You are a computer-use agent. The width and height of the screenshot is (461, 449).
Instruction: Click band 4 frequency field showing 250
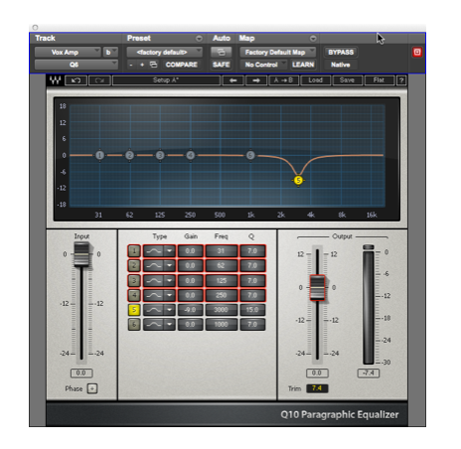[x=222, y=295]
